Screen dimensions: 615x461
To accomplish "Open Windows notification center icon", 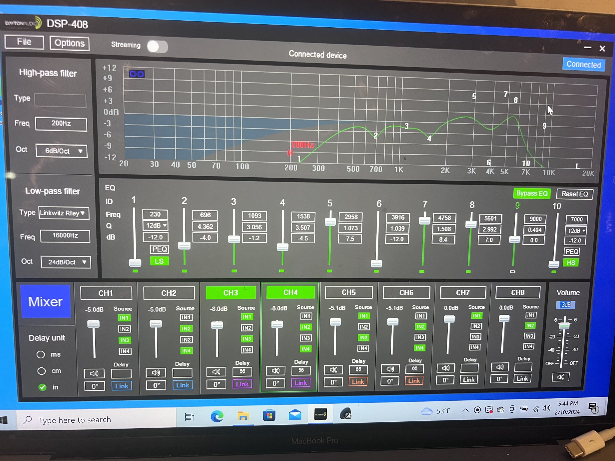I will [x=593, y=407].
